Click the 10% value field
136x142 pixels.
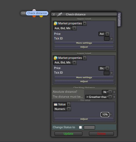click(x=105, y=115)
